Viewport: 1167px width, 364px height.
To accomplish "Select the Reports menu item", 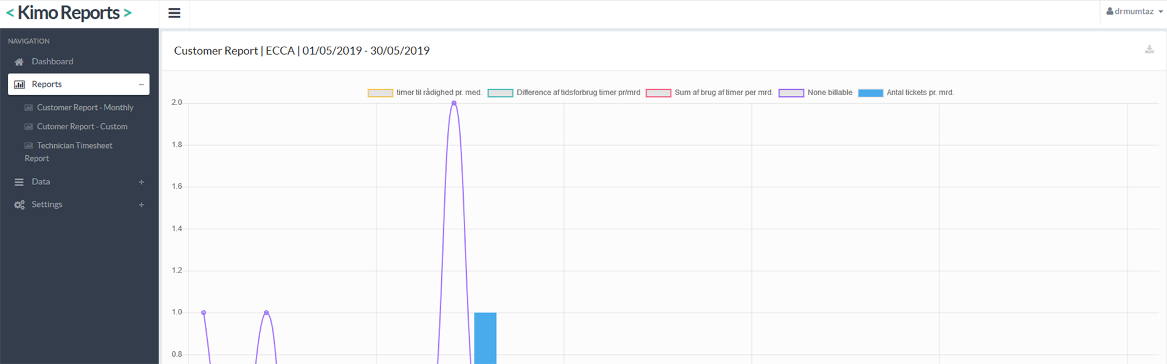I will [79, 84].
